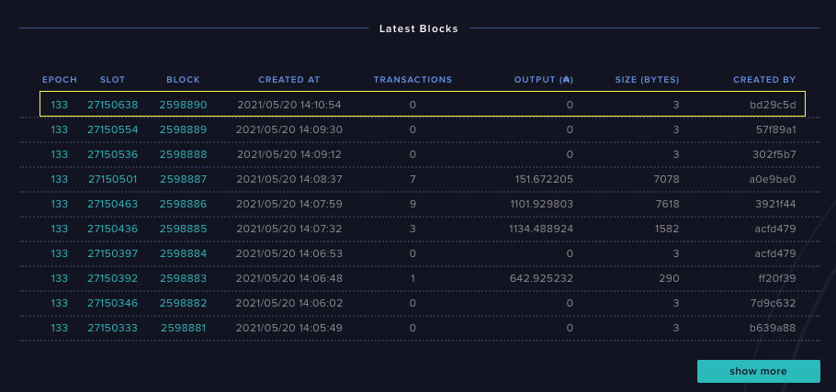This screenshot has height=392, width=836.
Task: Click slot 27150333 in the last row
Action: pos(112,328)
